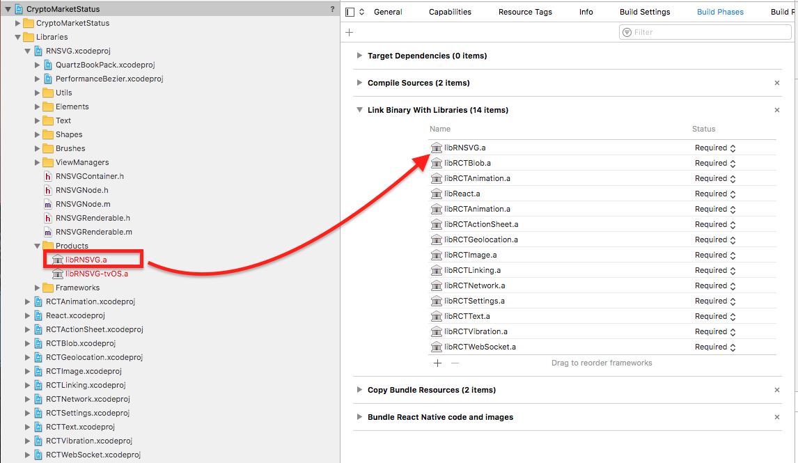Delete the Link Binary With Libraries phase
798x463 pixels.
tap(777, 110)
